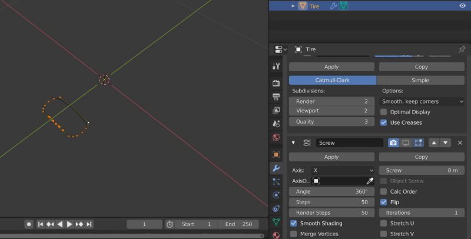Open the View Layer properties tab
Screen dimensions: 471x239
click(x=276, y=110)
